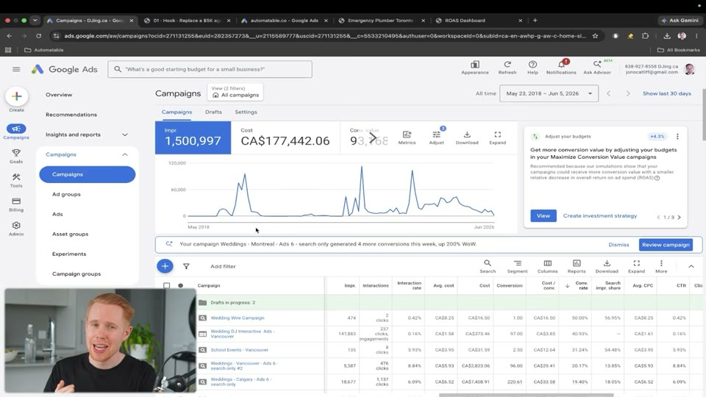Sort by the Conv. rate column header

coord(581,285)
